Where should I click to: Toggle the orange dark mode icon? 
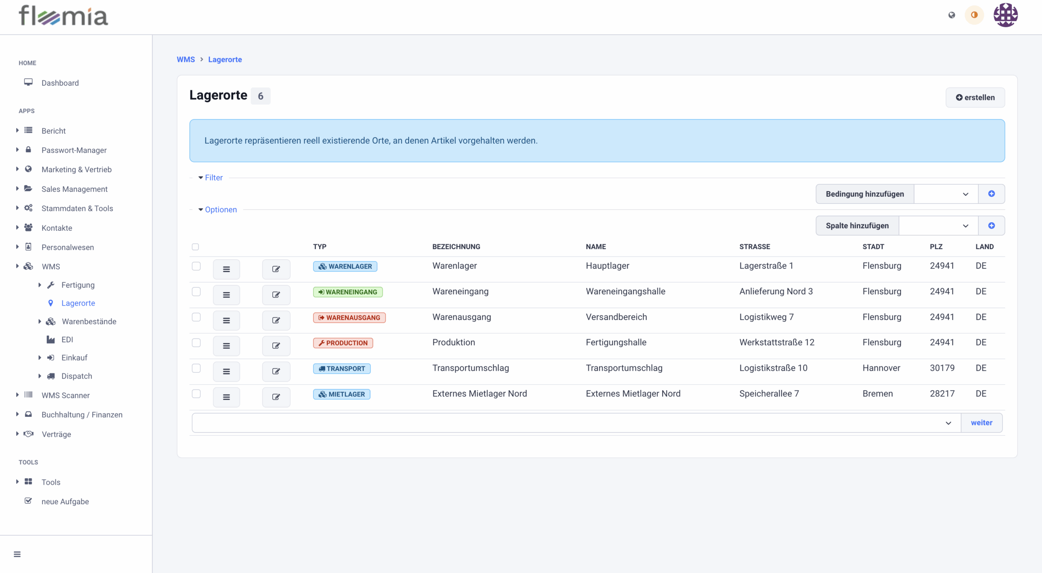tap(974, 15)
